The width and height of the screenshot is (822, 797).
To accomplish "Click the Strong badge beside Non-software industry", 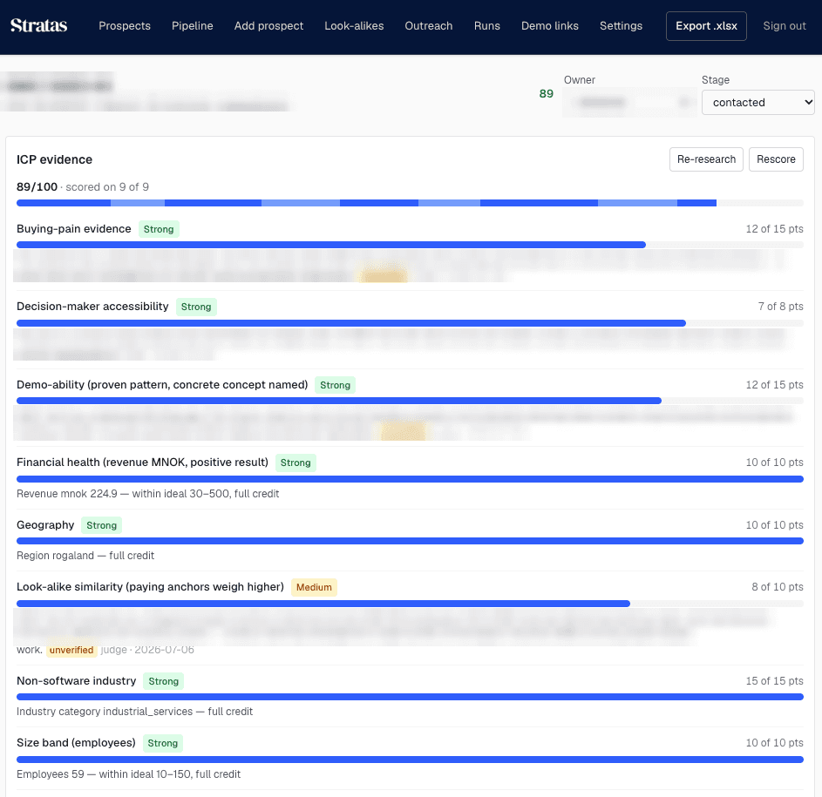I will [164, 681].
